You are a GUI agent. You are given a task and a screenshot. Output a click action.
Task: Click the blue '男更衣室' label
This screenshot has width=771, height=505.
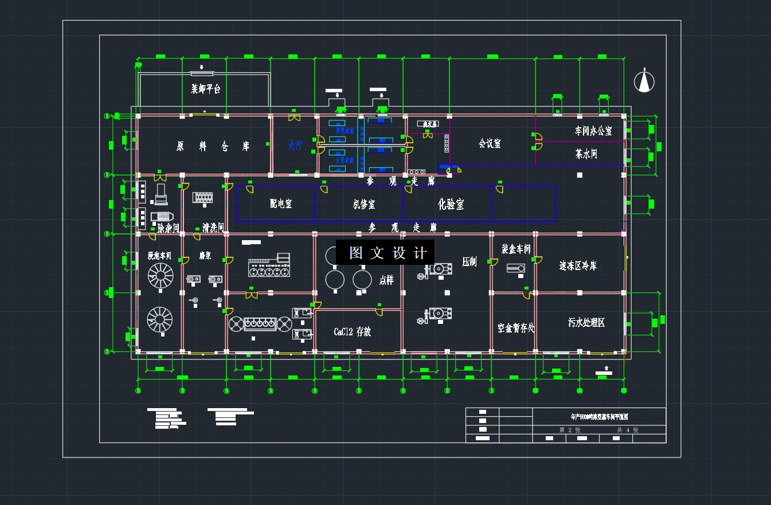click(x=345, y=131)
